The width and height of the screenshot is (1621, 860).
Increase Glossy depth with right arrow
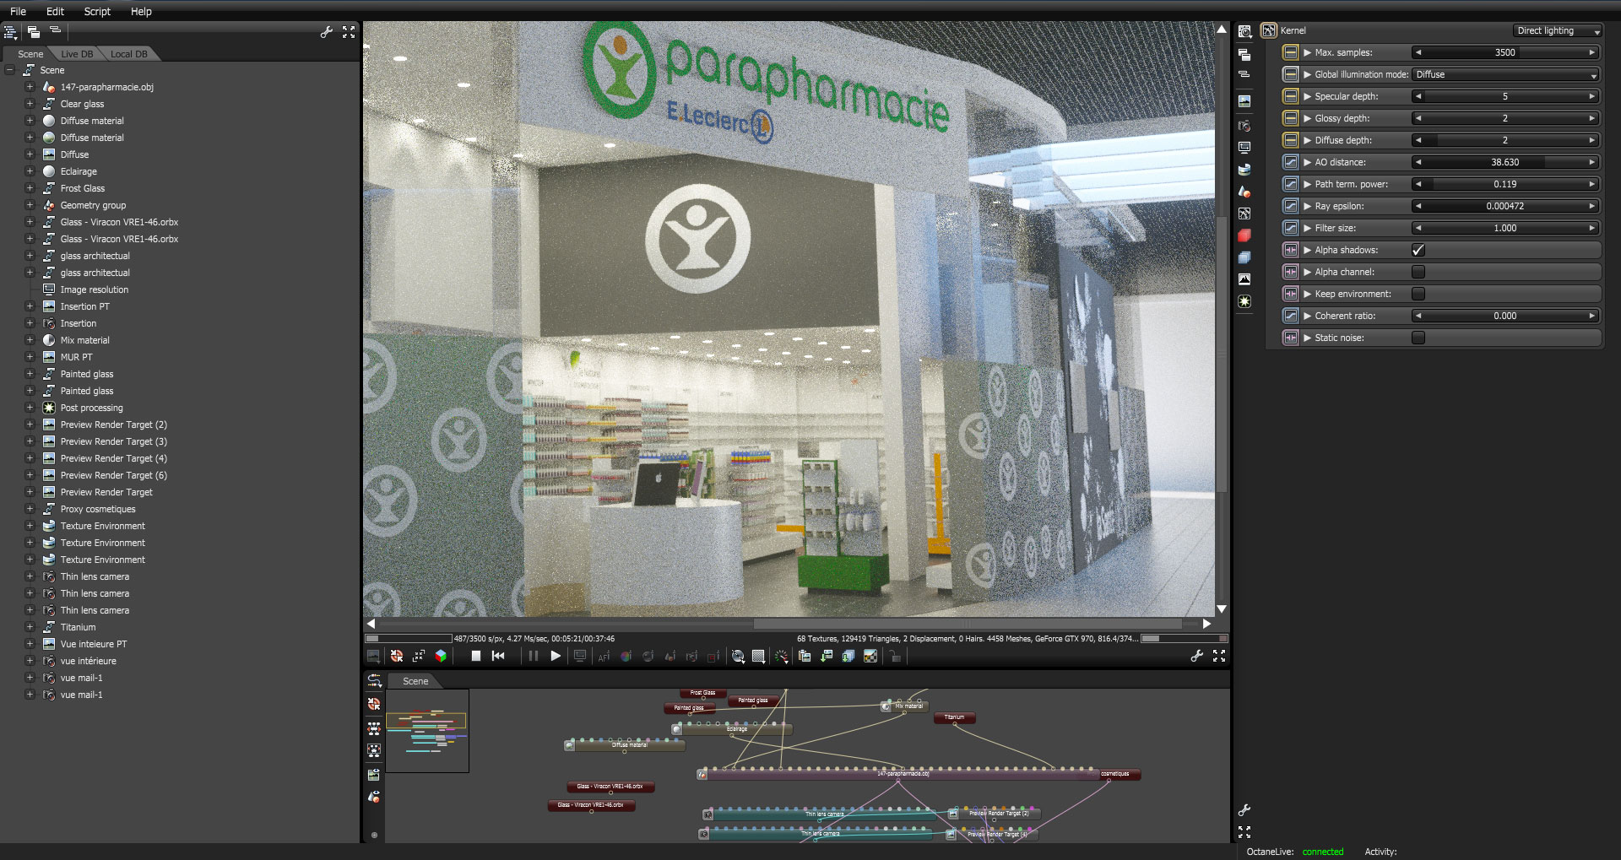point(1592,118)
